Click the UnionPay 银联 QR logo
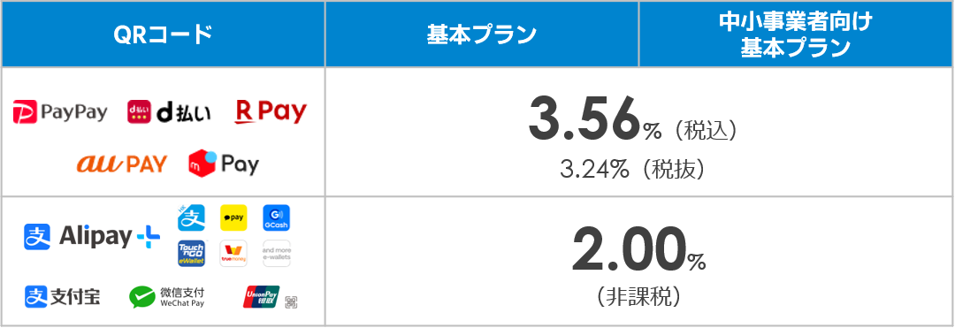The width and height of the screenshot is (955, 328). 270,297
